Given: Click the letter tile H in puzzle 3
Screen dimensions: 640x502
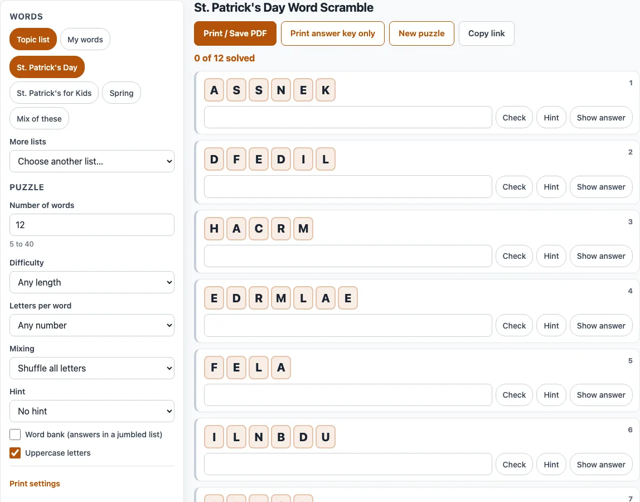Looking at the screenshot, I should (x=214, y=228).
